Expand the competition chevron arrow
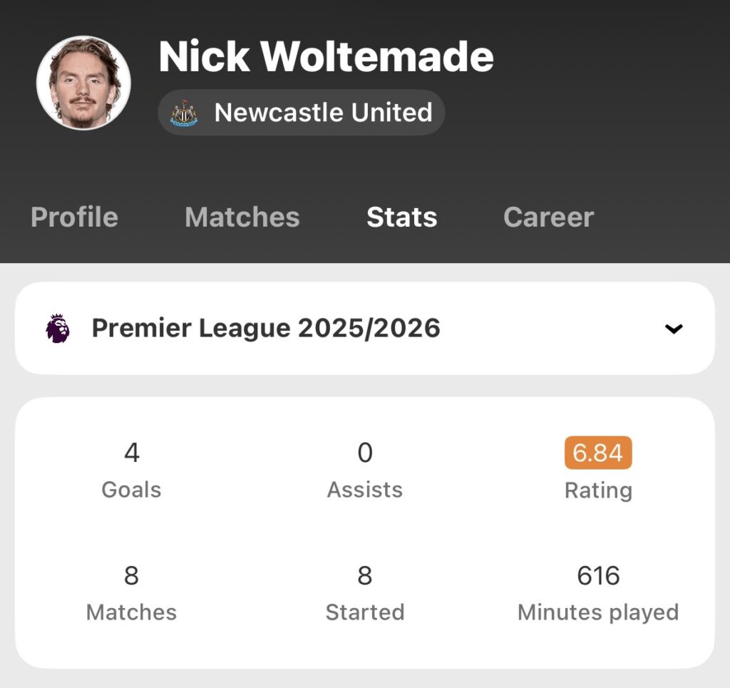Image resolution: width=730 pixels, height=688 pixels. (x=673, y=329)
